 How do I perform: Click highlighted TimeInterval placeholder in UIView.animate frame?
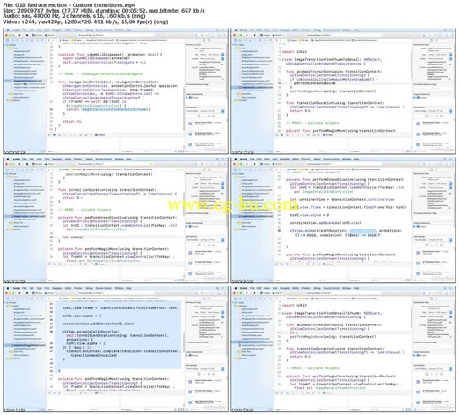click(362, 231)
